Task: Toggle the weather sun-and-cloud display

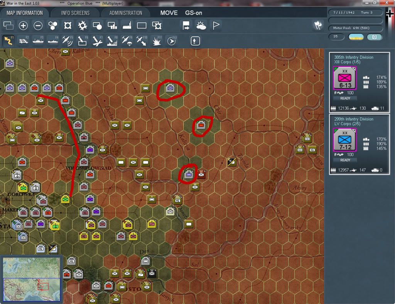Action: pyautogui.click(x=201, y=25)
